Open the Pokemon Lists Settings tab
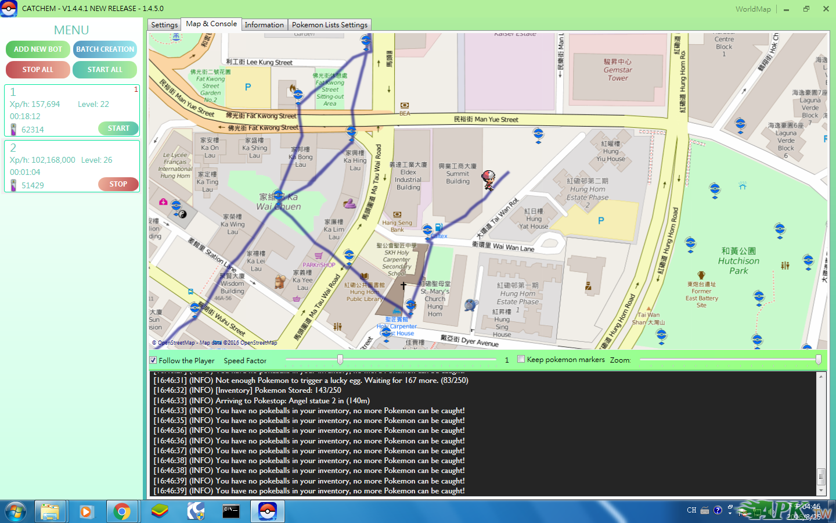 pyautogui.click(x=329, y=25)
